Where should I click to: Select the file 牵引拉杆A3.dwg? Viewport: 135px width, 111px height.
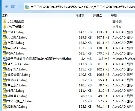click(x=19, y=64)
